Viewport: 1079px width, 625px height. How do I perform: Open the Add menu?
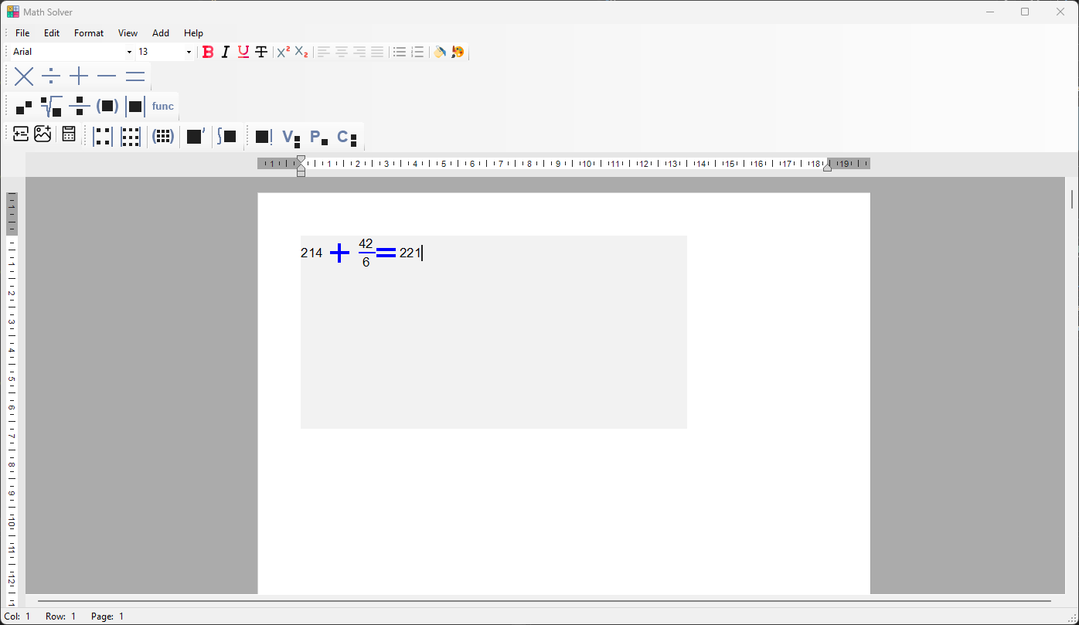161,33
